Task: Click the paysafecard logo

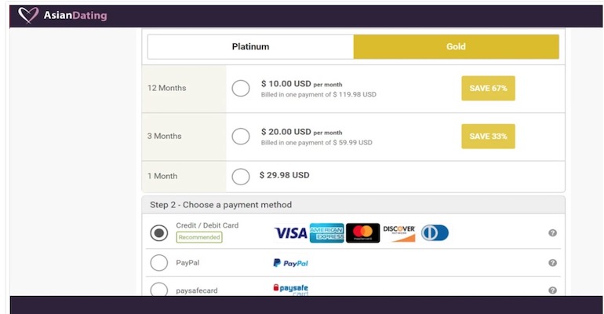Action: [290, 290]
